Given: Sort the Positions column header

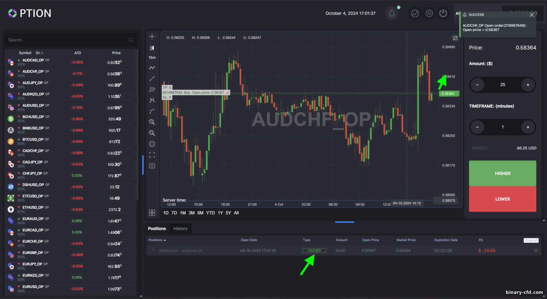Looking at the screenshot, I should click(157, 240).
